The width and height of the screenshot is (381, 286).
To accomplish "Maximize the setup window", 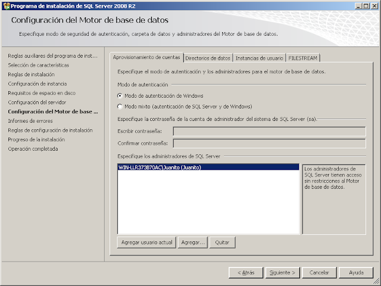I will pyautogui.click(x=366, y=6).
